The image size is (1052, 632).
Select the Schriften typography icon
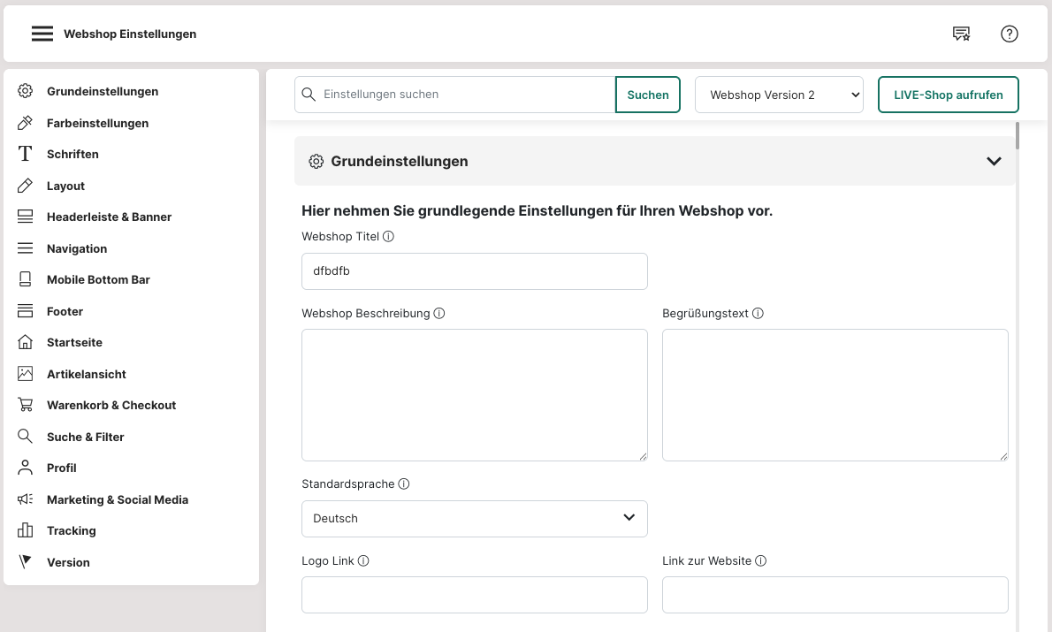[x=26, y=154]
